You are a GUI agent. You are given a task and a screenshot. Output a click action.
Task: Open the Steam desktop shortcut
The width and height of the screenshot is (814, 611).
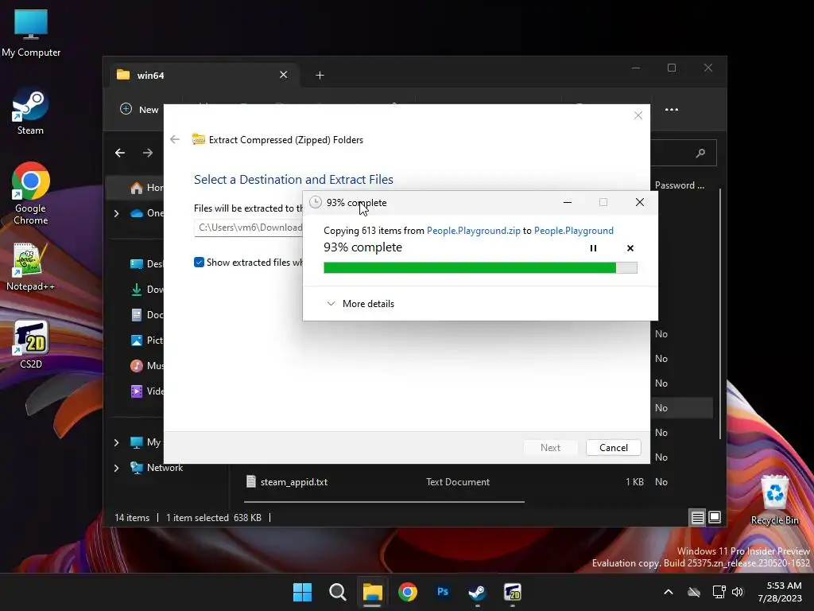(x=30, y=111)
